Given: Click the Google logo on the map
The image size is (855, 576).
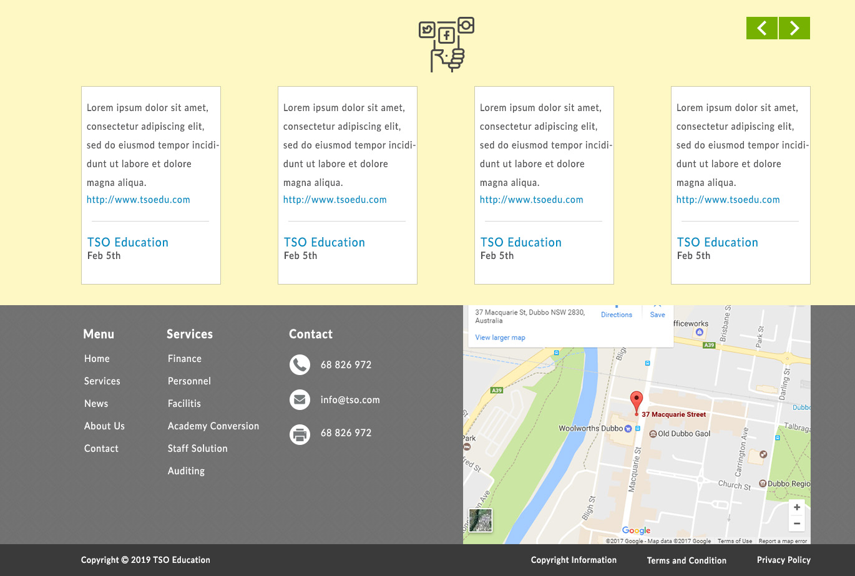Looking at the screenshot, I should tap(636, 530).
